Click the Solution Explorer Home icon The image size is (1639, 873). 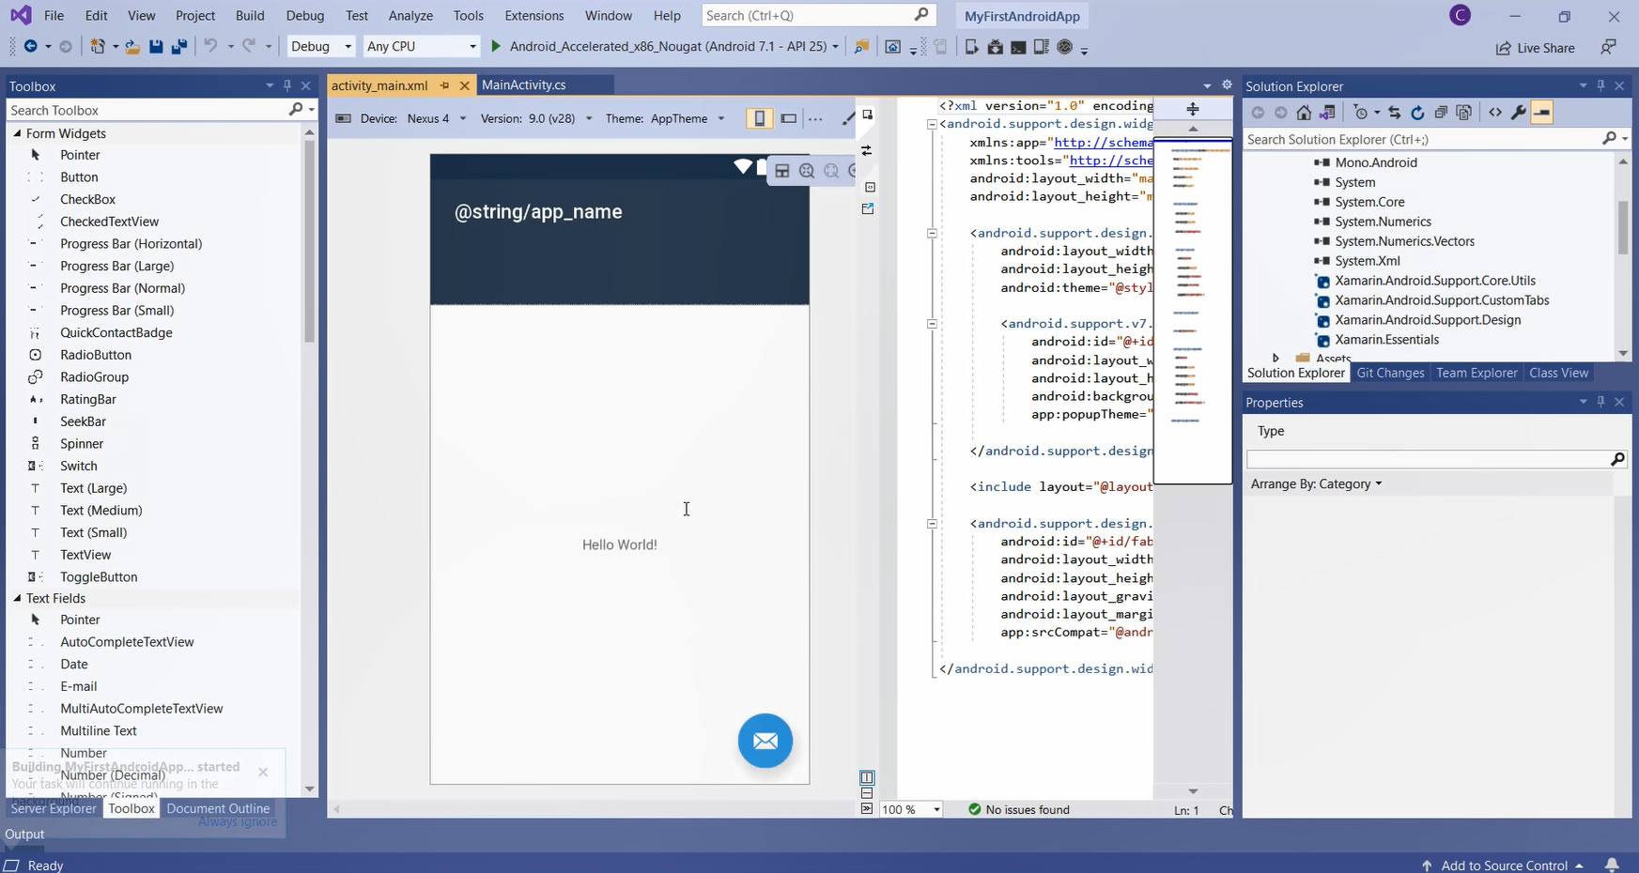pyautogui.click(x=1304, y=113)
